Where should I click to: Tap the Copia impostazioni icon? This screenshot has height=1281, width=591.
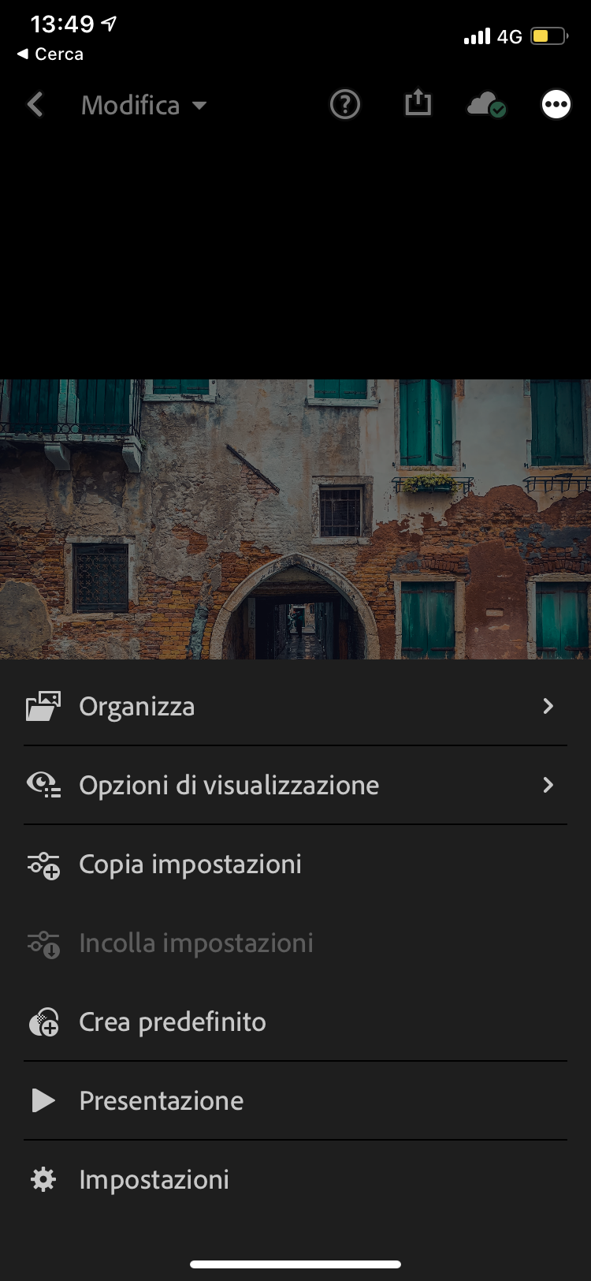pyautogui.click(x=43, y=864)
